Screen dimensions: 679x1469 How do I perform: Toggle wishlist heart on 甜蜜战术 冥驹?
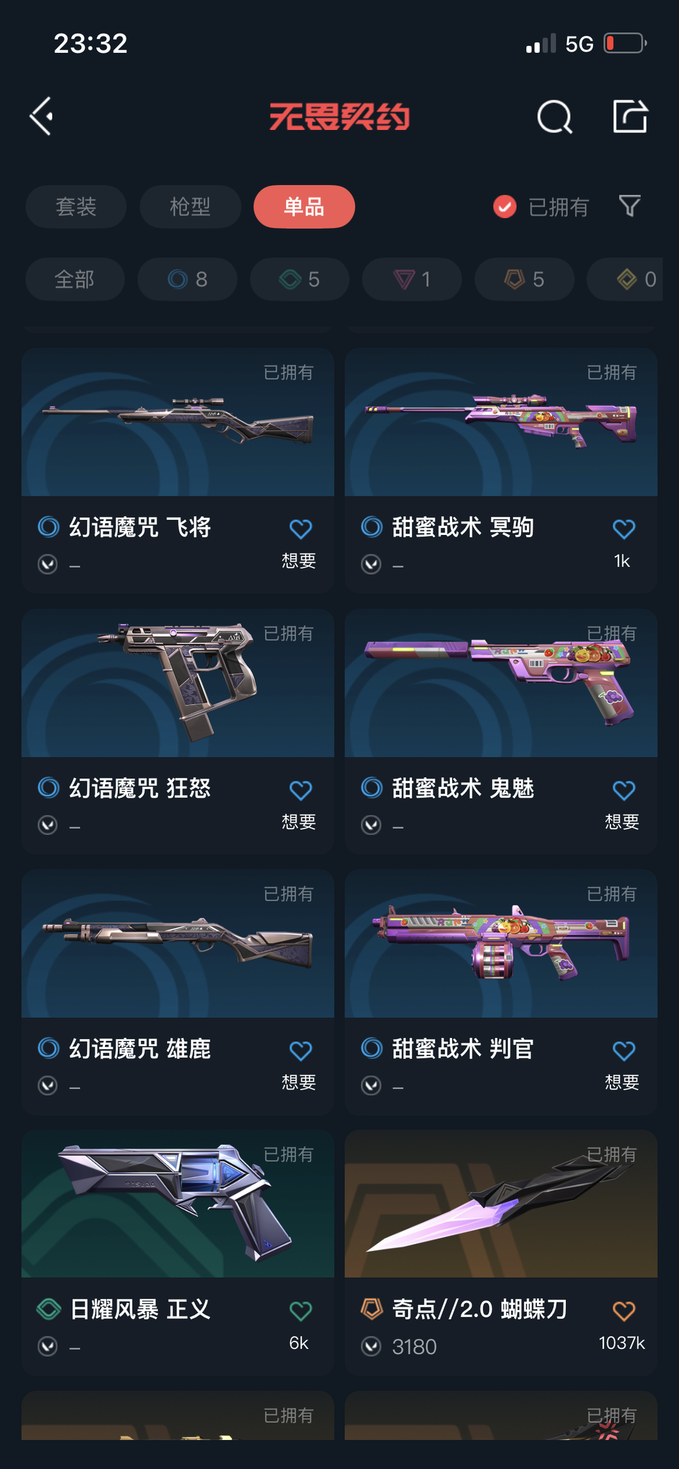[624, 529]
